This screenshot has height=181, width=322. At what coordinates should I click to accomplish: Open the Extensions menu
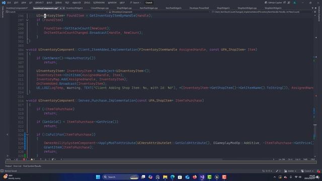tap(99, 3)
